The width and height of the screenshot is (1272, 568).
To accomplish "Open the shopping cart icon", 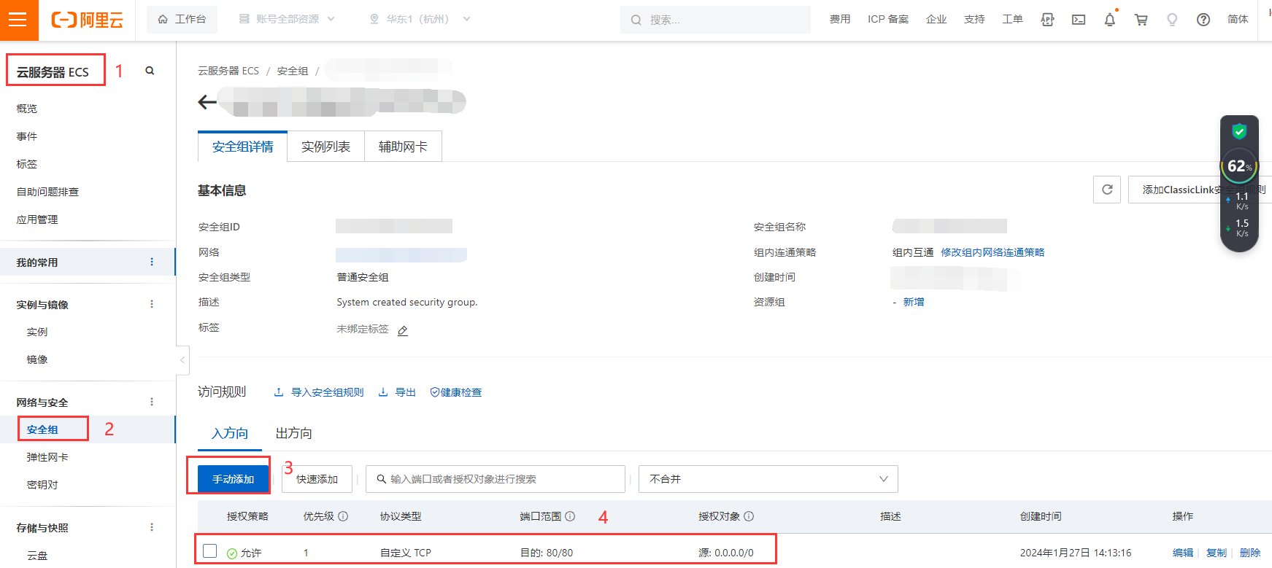I will (x=1141, y=20).
